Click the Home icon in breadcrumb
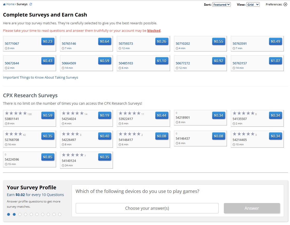The height and width of the screenshot is (225, 290). click(4, 4)
